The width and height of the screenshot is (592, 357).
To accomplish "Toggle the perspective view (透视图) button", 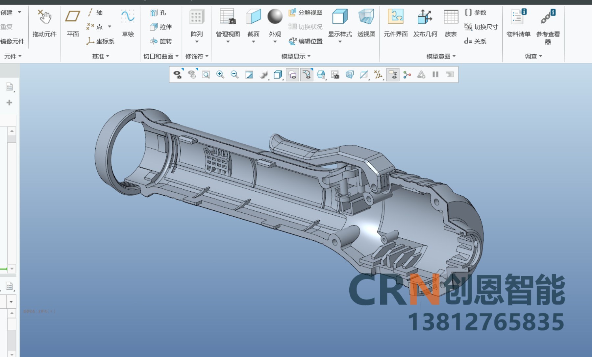I will pyautogui.click(x=366, y=23).
